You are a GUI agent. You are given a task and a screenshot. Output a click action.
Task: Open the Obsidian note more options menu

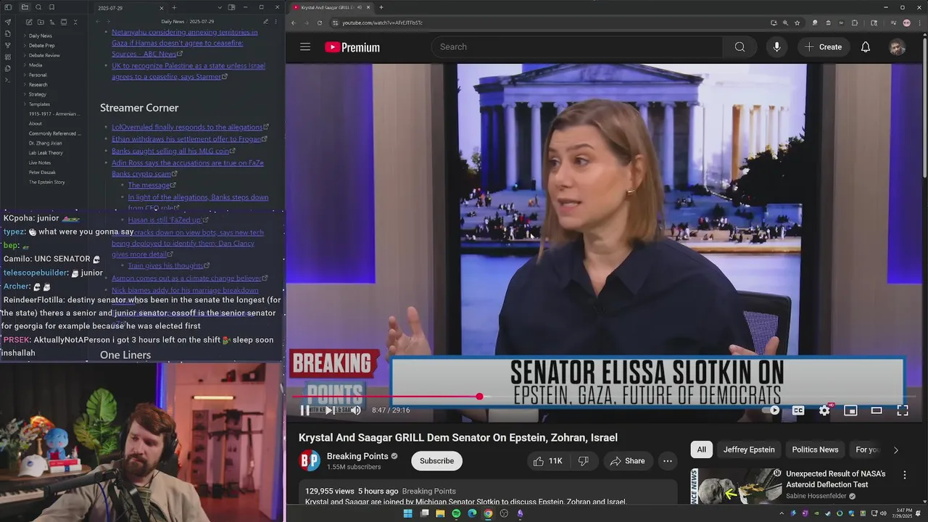click(x=276, y=22)
